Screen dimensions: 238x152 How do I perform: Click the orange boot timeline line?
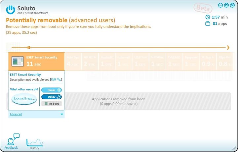(x=119, y=48)
